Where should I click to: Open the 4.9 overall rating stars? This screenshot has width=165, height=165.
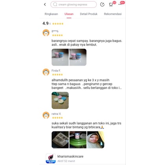pyautogui.click(x=58, y=24)
